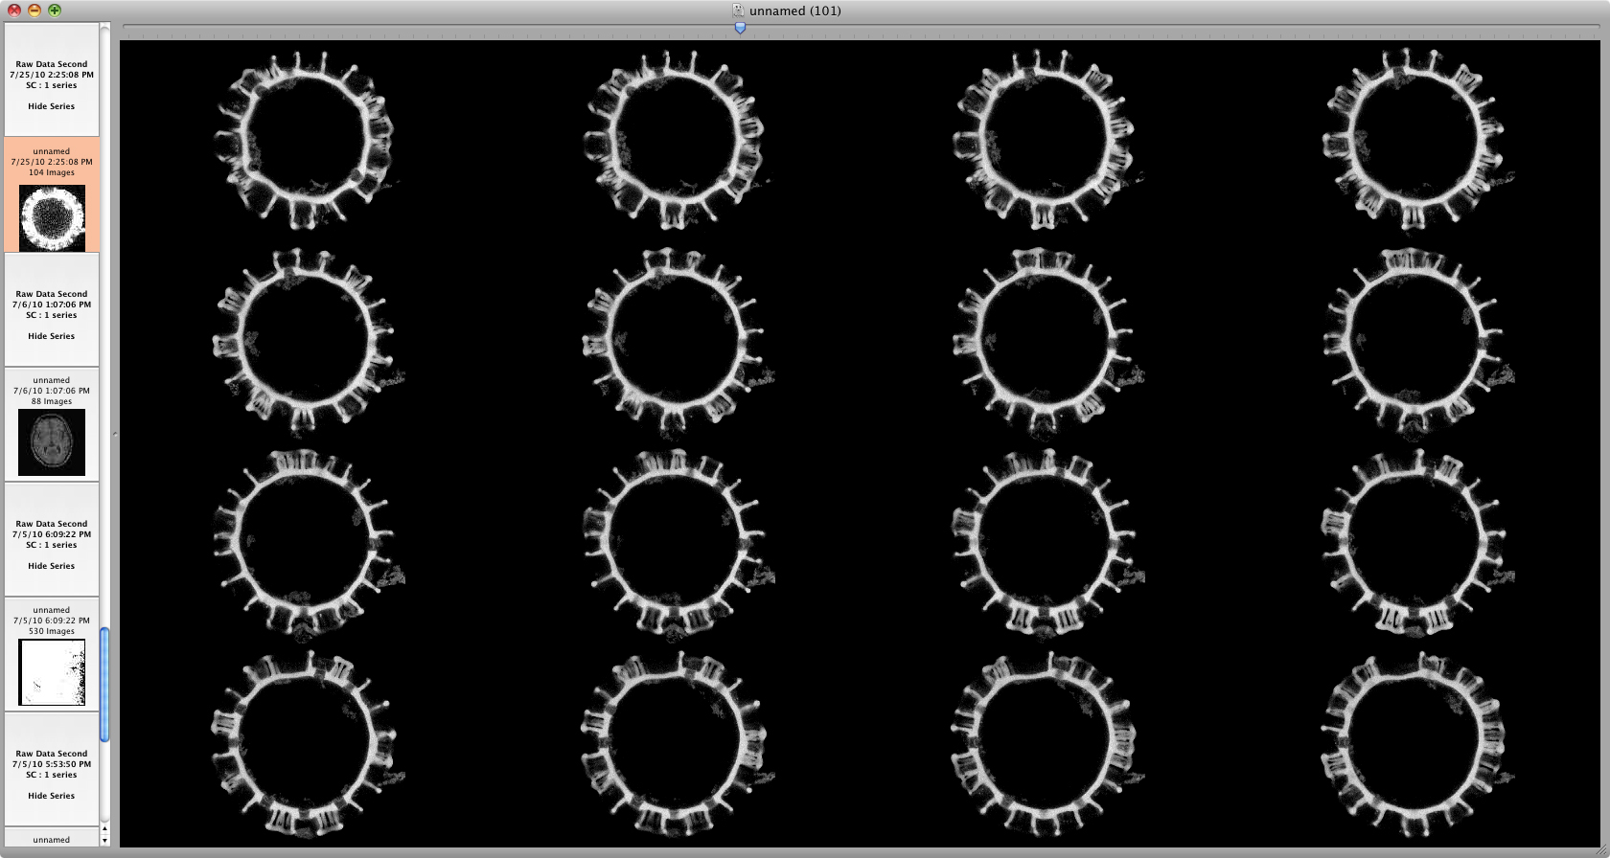The height and width of the screenshot is (858, 1610).
Task: Select the image tile in third row, fourth column
Action: click(x=1414, y=544)
